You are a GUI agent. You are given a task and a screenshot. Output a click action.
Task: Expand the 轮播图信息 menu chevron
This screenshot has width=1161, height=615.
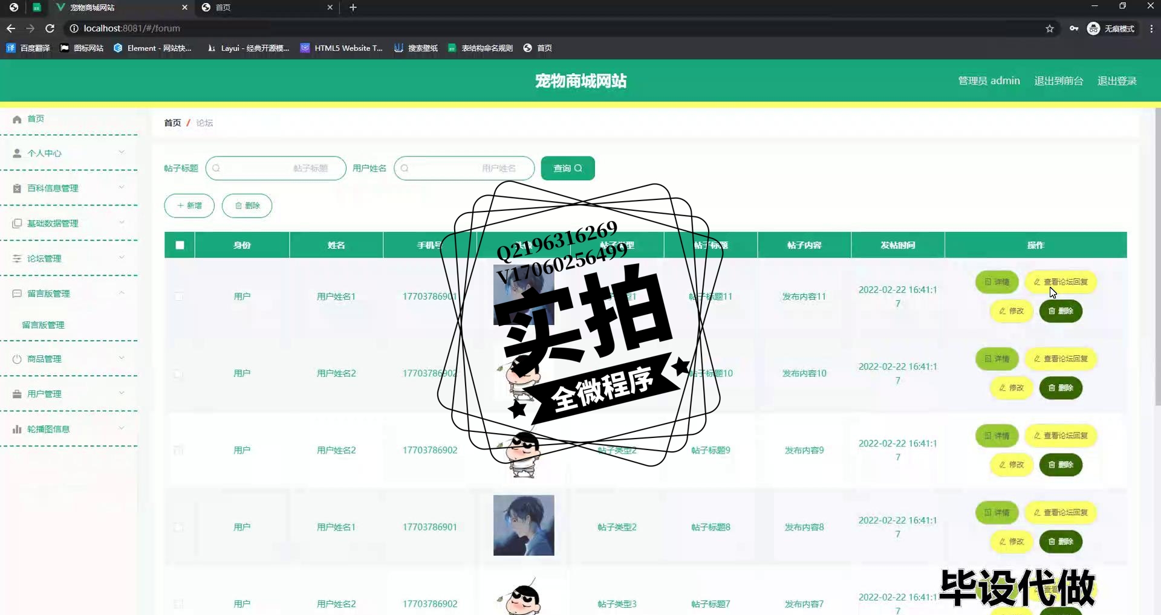click(x=122, y=428)
